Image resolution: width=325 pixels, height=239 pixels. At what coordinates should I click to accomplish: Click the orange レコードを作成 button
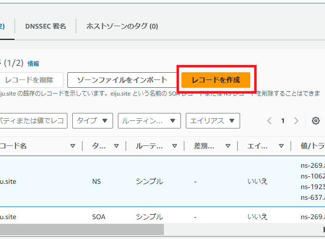click(216, 80)
